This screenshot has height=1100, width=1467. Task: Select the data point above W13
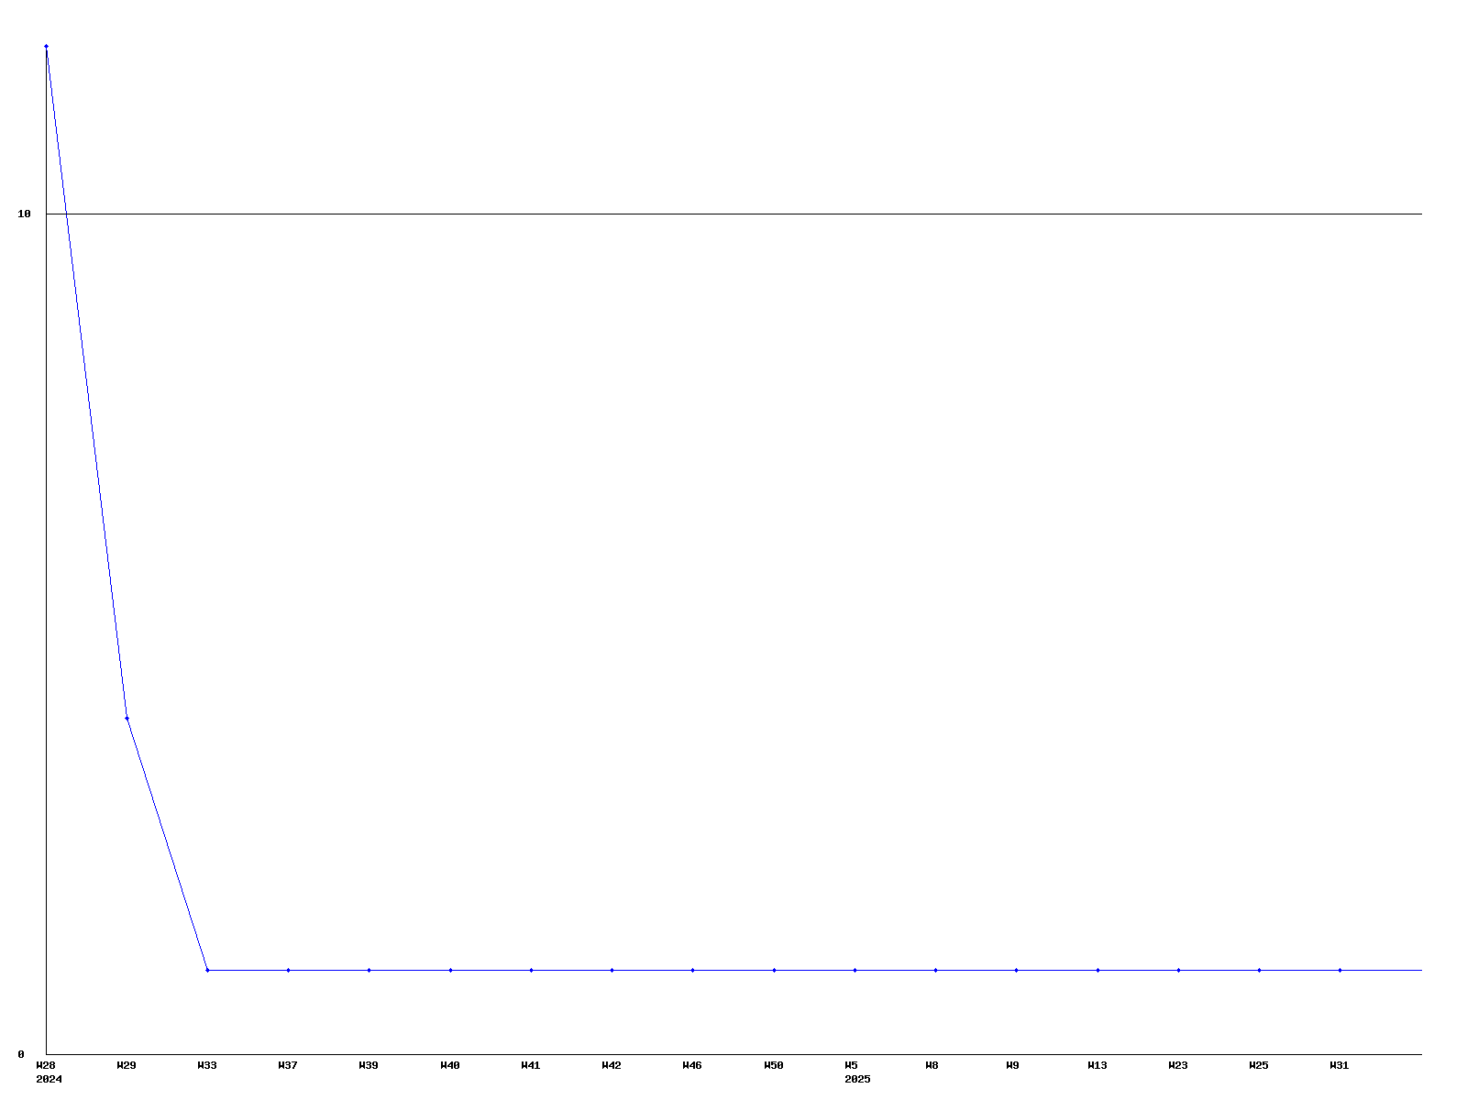point(1097,970)
